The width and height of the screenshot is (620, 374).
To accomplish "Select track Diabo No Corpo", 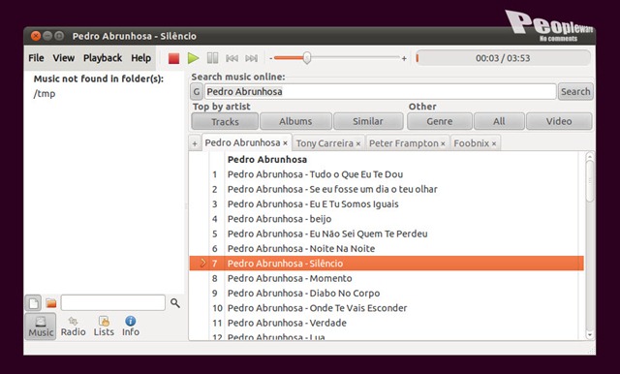I will (387, 294).
